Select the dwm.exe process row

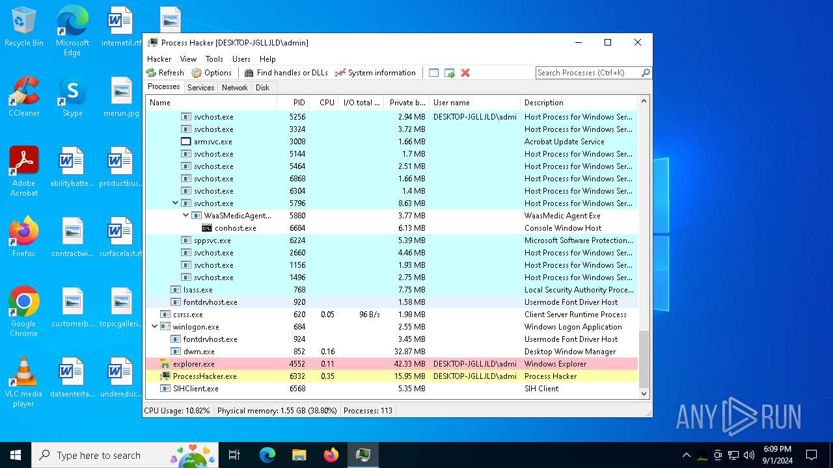point(392,352)
